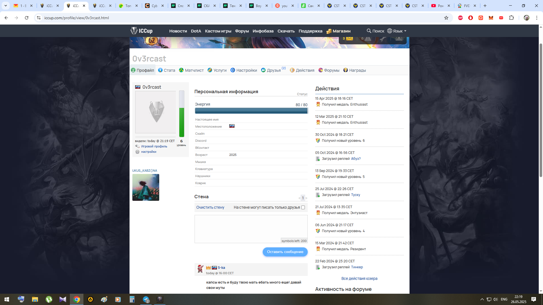Switch to the Матчлист tab
Image resolution: width=543 pixels, height=305 pixels.
tap(191, 70)
